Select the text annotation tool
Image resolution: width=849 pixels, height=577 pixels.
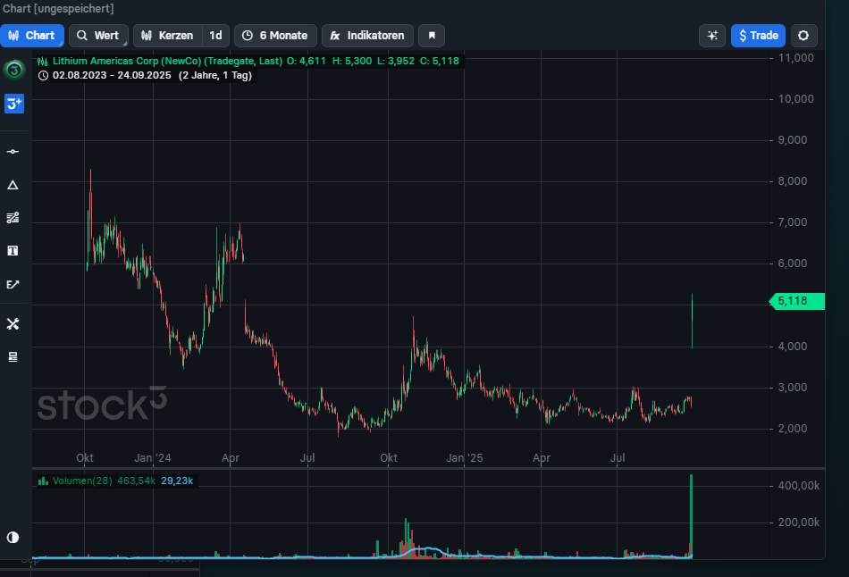pos(13,251)
